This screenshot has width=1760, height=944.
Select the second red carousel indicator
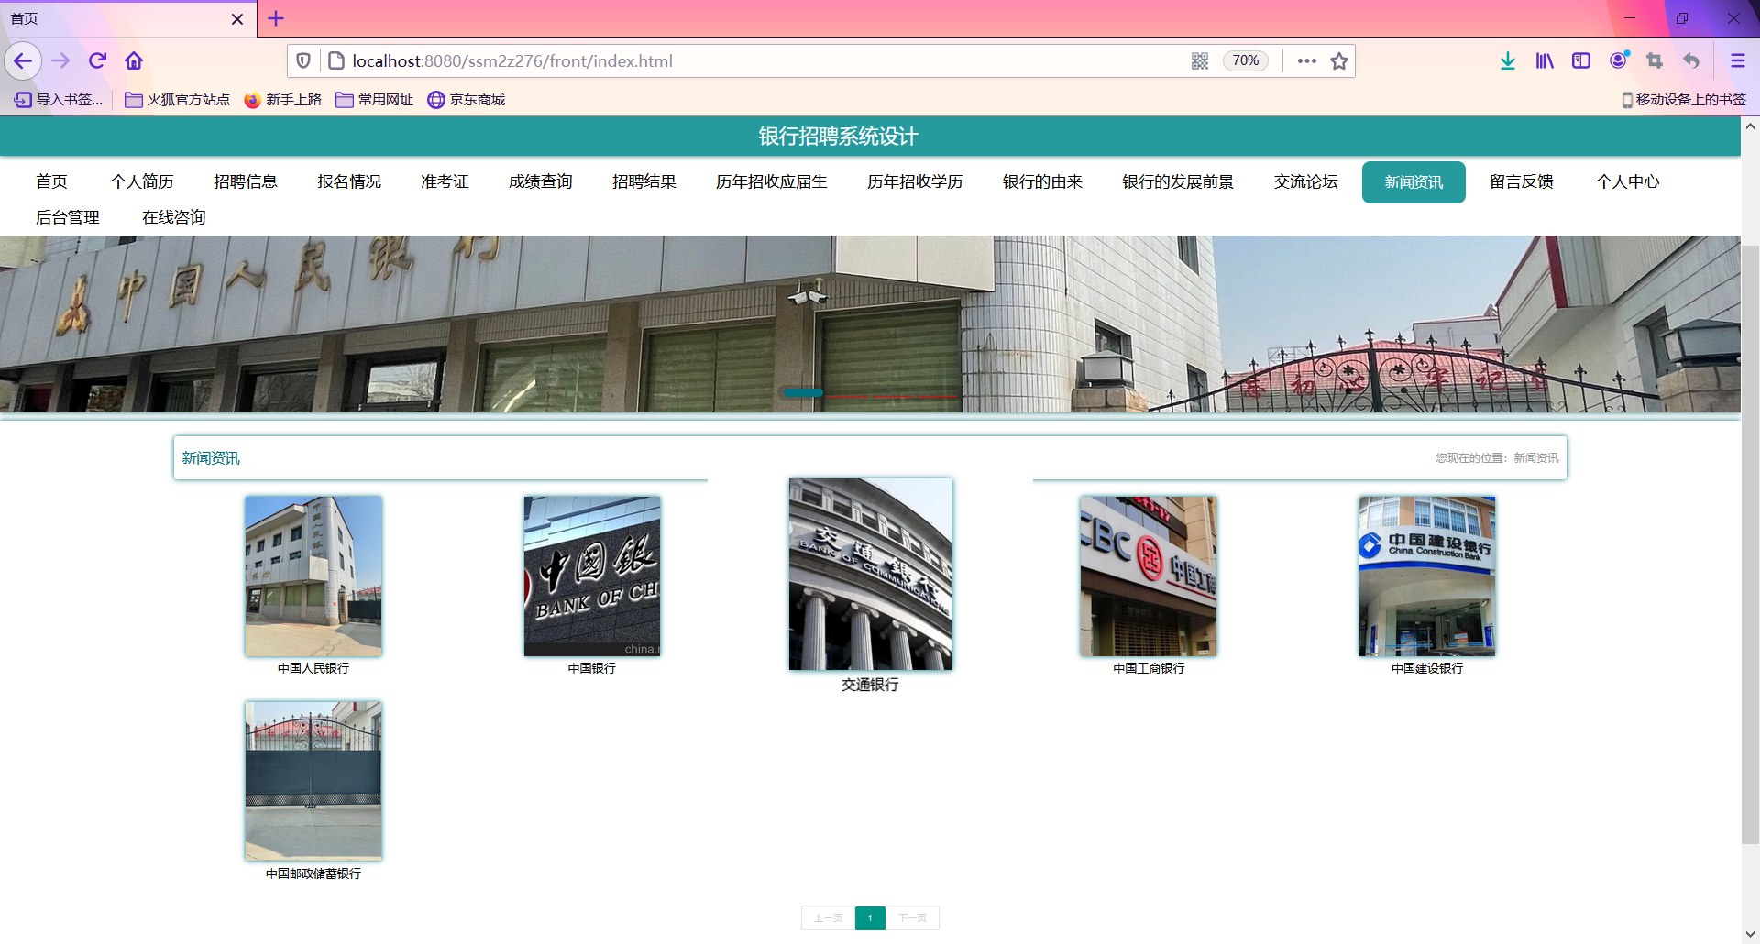[x=848, y=396]
